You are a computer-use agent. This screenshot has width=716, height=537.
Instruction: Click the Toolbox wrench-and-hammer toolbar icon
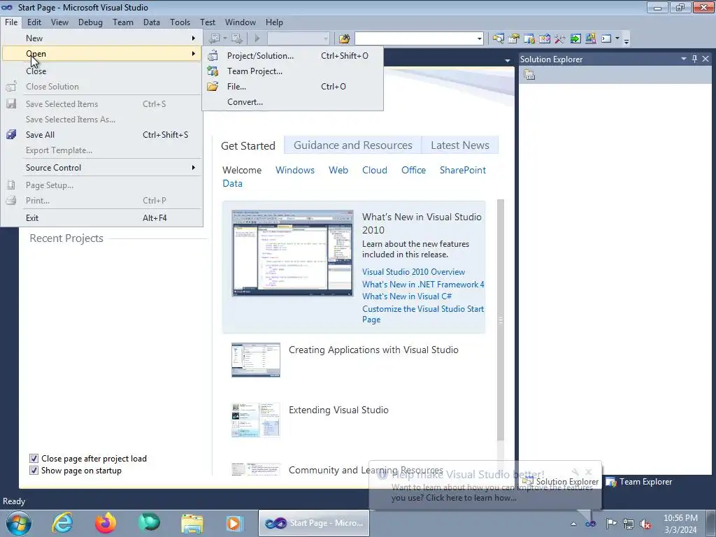pyautogui.click(x=560, y=39)
